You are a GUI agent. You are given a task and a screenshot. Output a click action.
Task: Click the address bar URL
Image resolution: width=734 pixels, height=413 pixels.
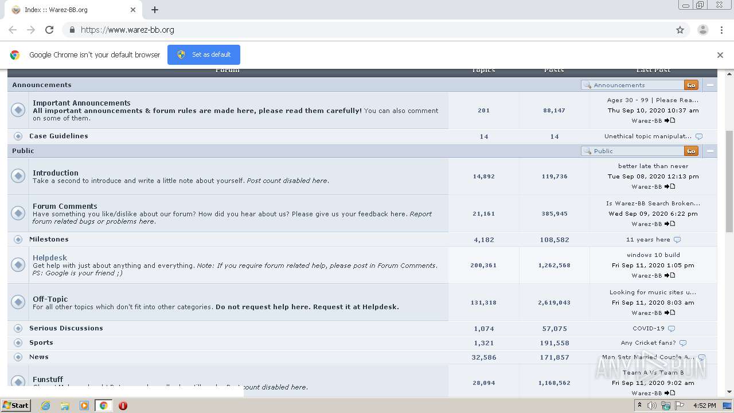point(127,30)
